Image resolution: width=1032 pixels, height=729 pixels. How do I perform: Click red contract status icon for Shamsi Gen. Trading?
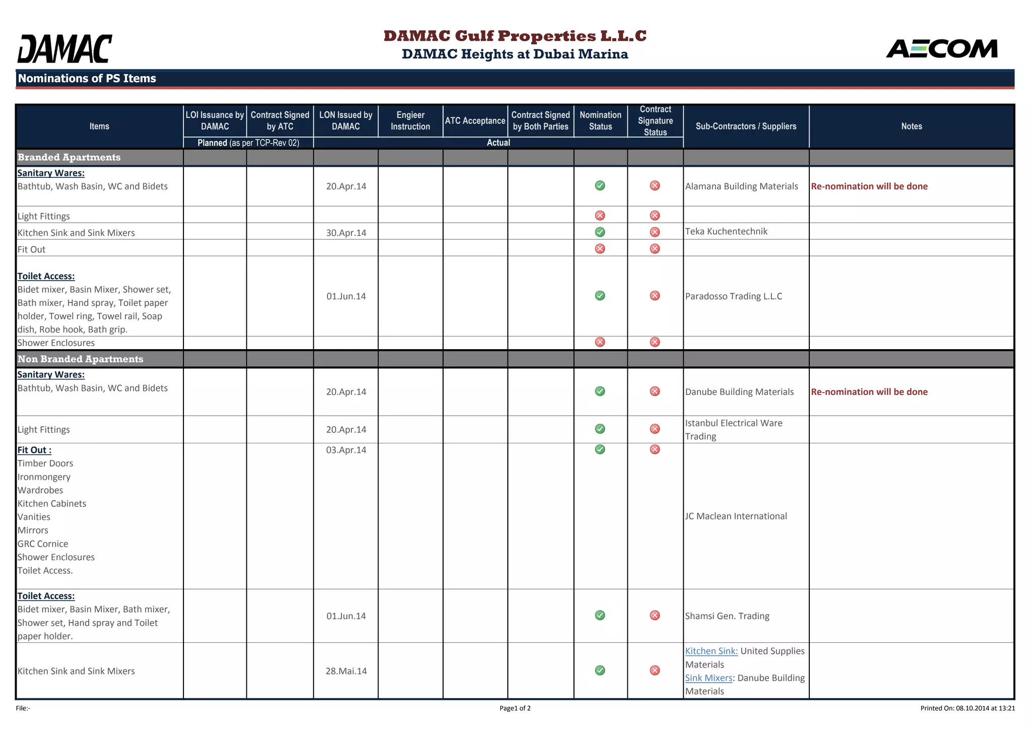tap(655, 615)
